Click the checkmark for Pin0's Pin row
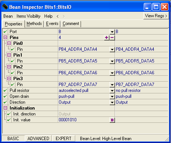 [x=13, y=49]
